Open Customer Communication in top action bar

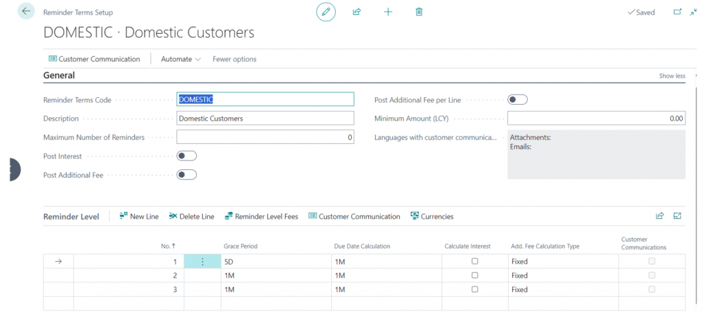coord(94,59)
